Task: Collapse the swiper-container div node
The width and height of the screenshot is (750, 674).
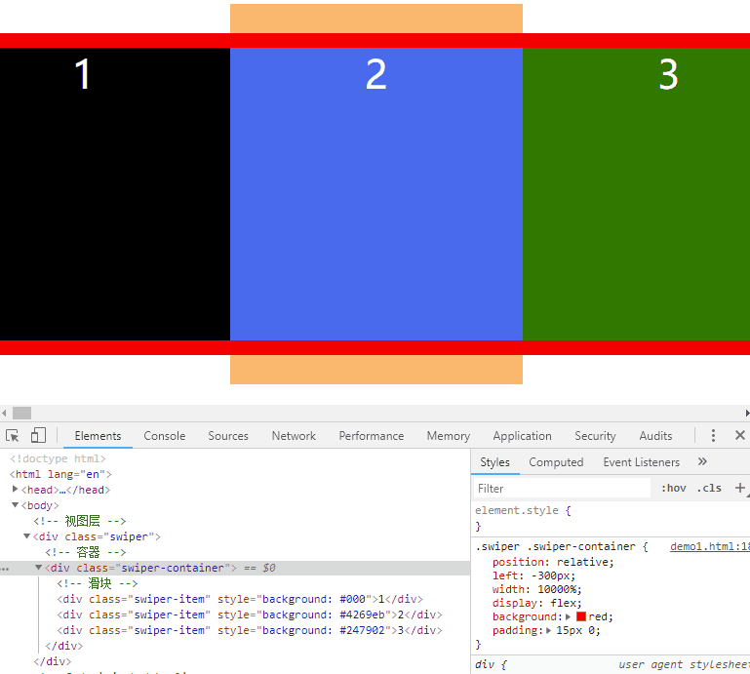Action: tap(39, 568)
